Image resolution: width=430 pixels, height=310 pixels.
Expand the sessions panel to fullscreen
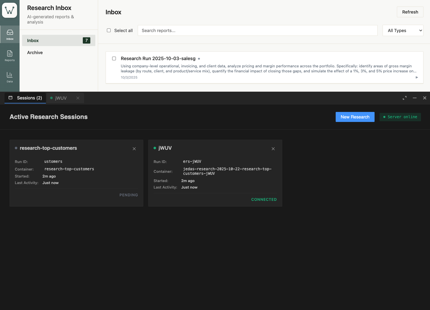[x=405, y=98]
